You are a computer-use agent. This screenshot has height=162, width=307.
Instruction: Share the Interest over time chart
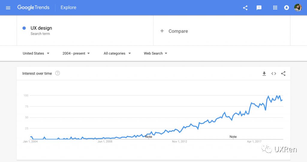point(283,74)
